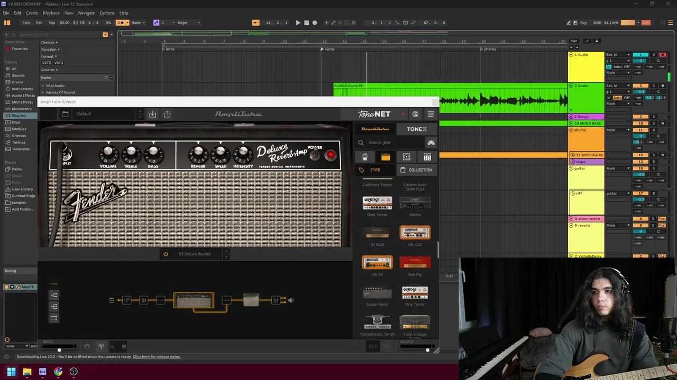Choose third signal routing layout icon

point(54,318)
